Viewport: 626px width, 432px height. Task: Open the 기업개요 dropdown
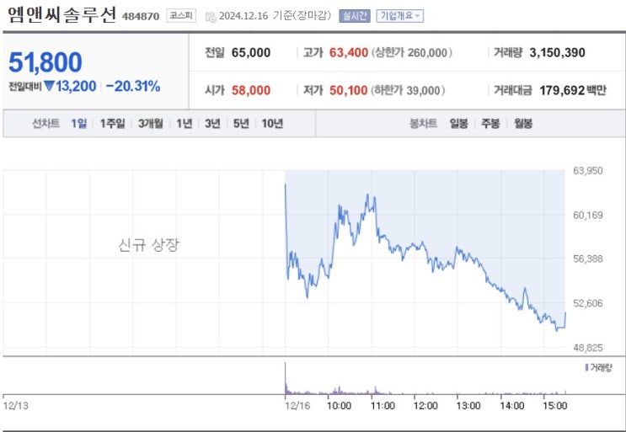[x=399, y=16]
